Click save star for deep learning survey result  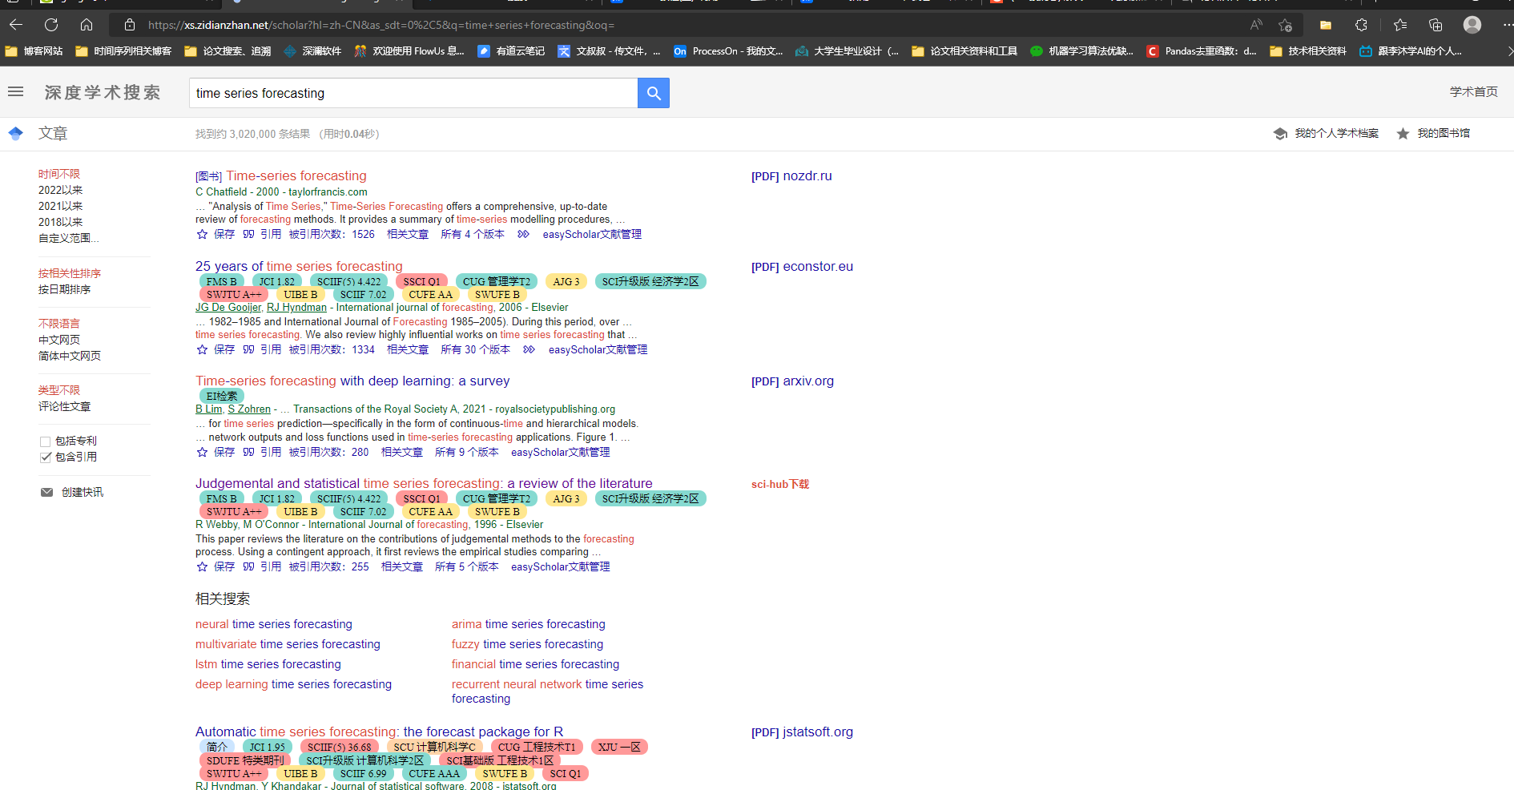(x=202, y=452)
